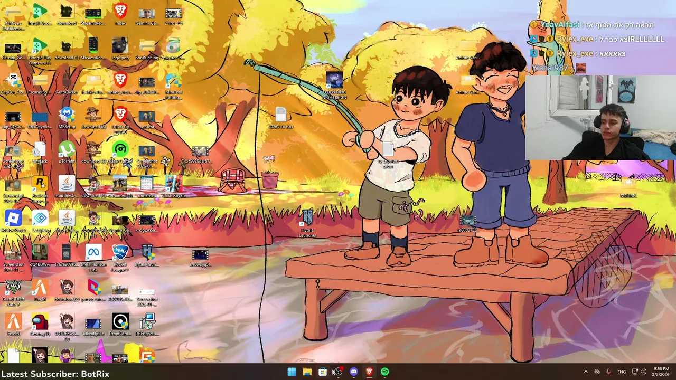Select the DroidCam installer icon
Viewport: 676px width, 380px height.
tap(120, 325)
